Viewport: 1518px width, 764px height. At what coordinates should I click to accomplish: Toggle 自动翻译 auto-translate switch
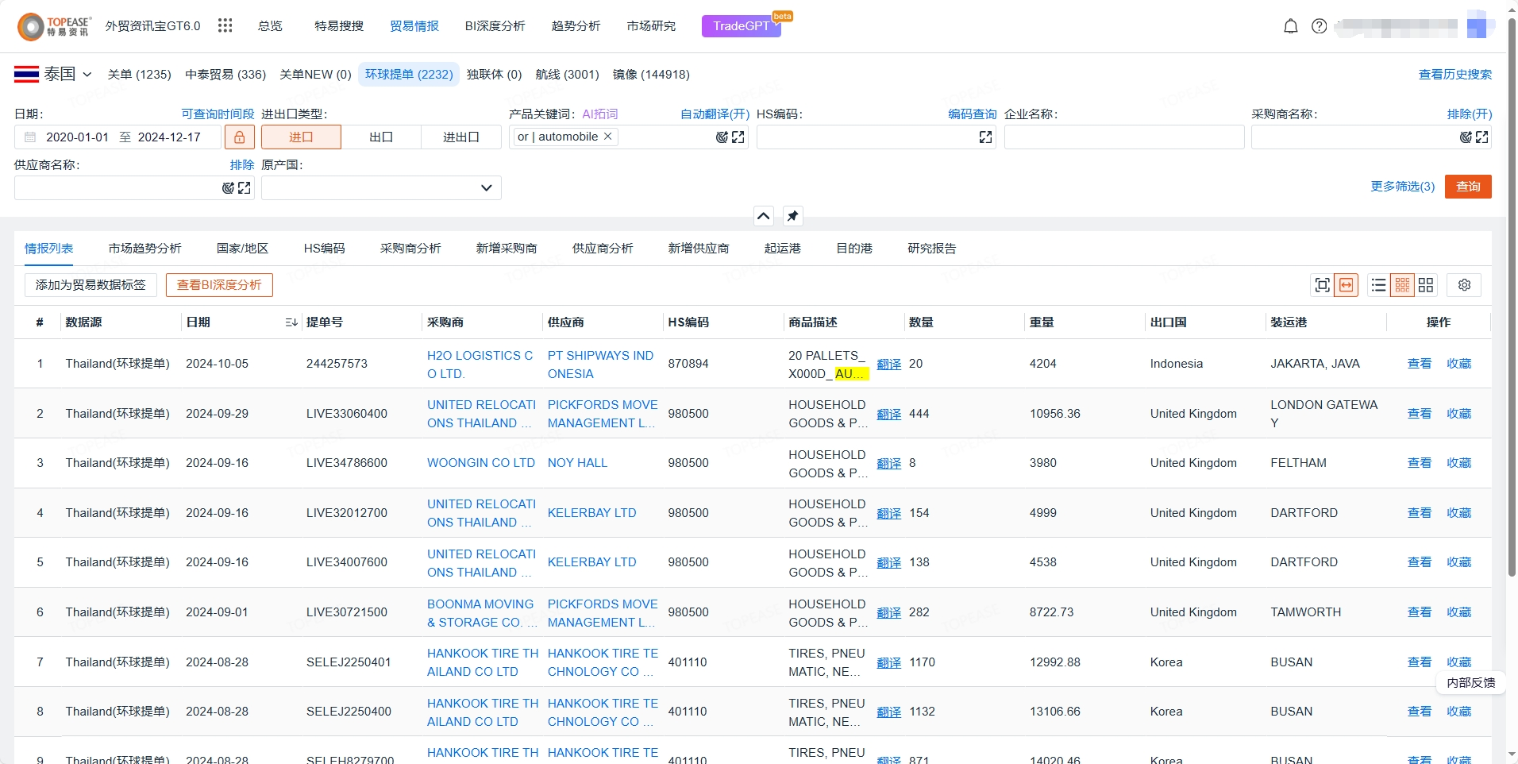tap(715, 114)
